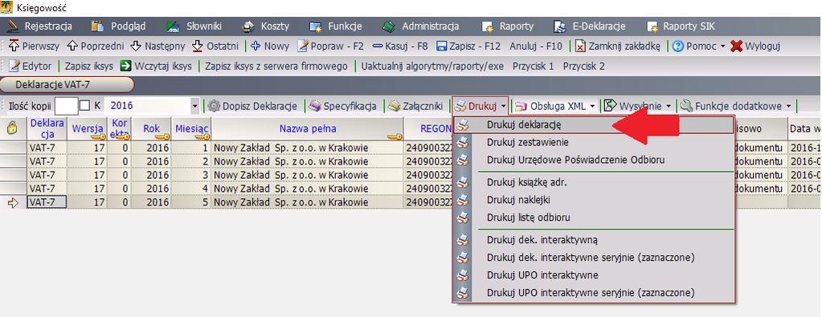Select Drukuj Urzędowe Poświadczenie Odbioru

(x=594, y=159)
